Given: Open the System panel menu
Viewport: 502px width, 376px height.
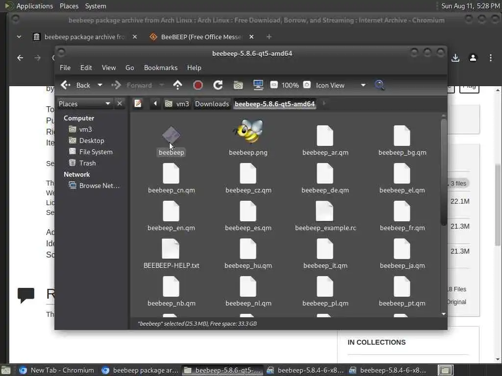Looking at the screenshot, I should coord(96,6).
